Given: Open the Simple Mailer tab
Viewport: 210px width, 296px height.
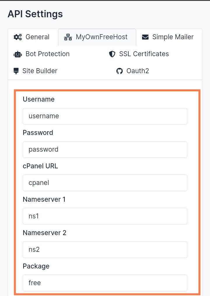Looking at the screenshot, I should 167,37.
